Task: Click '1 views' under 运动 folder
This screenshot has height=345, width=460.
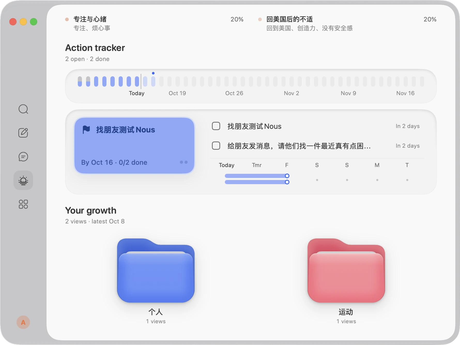Action: [346, 321]
